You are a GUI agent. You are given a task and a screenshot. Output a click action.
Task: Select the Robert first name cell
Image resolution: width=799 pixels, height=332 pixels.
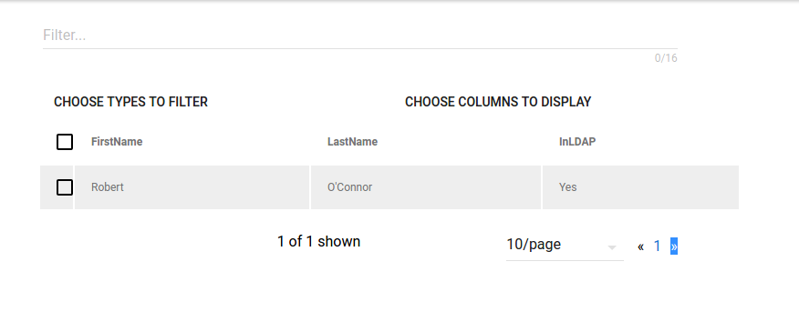192,187
